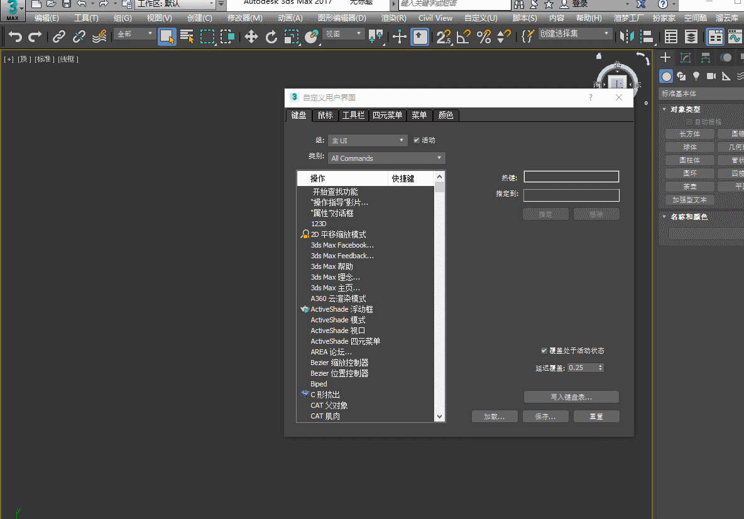Toggle the Ribbon icon in toolbar
The image size is (744, 519).
pos(715,36)
